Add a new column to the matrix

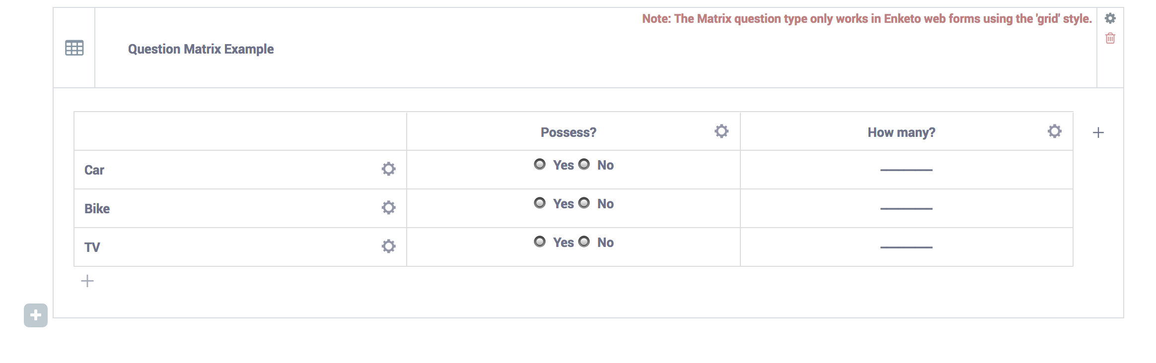click(1098, 132)
